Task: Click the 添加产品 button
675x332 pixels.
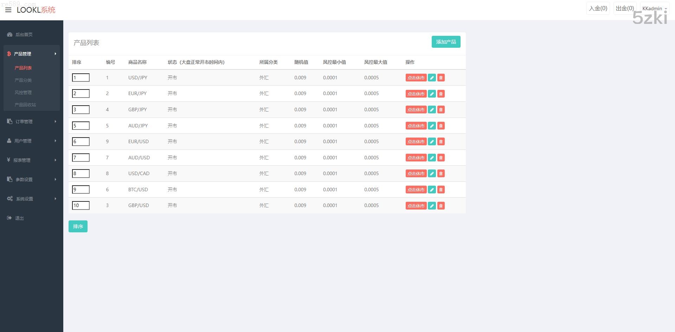Action: [446, 42]
